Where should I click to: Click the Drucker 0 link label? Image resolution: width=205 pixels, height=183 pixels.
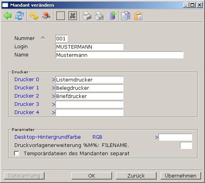coord(27,80)
